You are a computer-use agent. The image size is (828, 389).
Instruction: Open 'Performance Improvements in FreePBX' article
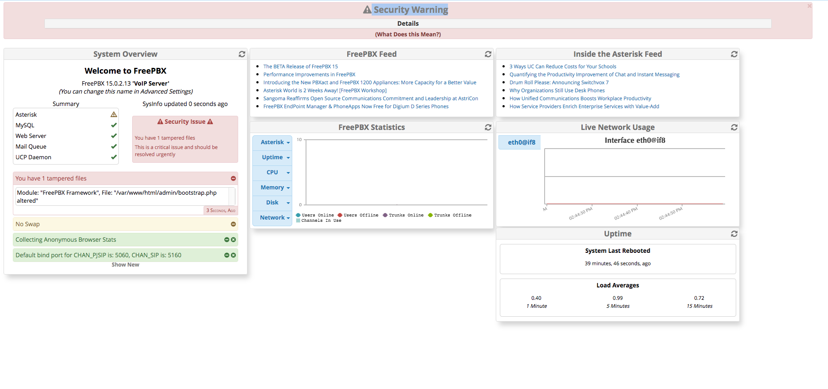pos(309,75)
